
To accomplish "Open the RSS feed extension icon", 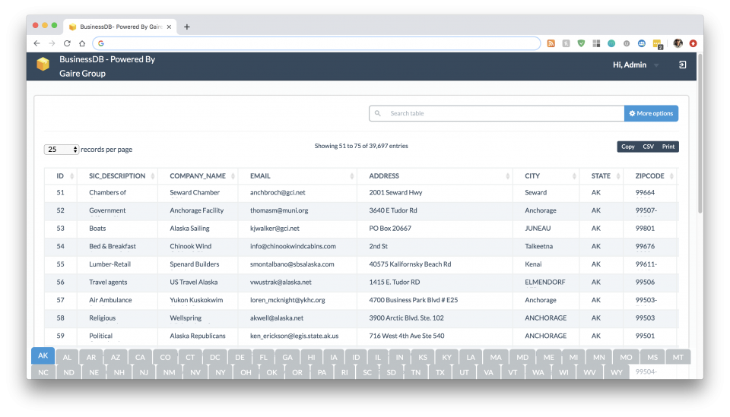I will tap(551, 43).
